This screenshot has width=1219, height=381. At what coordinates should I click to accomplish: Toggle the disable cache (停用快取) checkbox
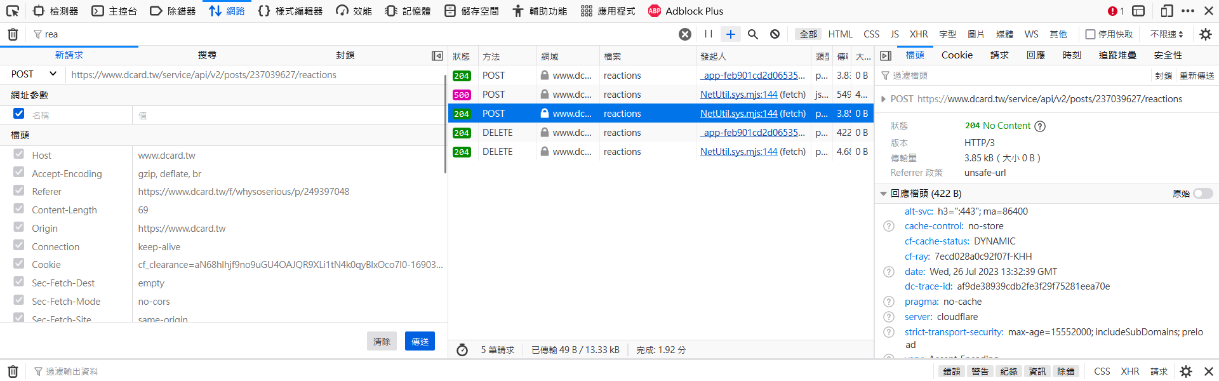coord(1090,34)
